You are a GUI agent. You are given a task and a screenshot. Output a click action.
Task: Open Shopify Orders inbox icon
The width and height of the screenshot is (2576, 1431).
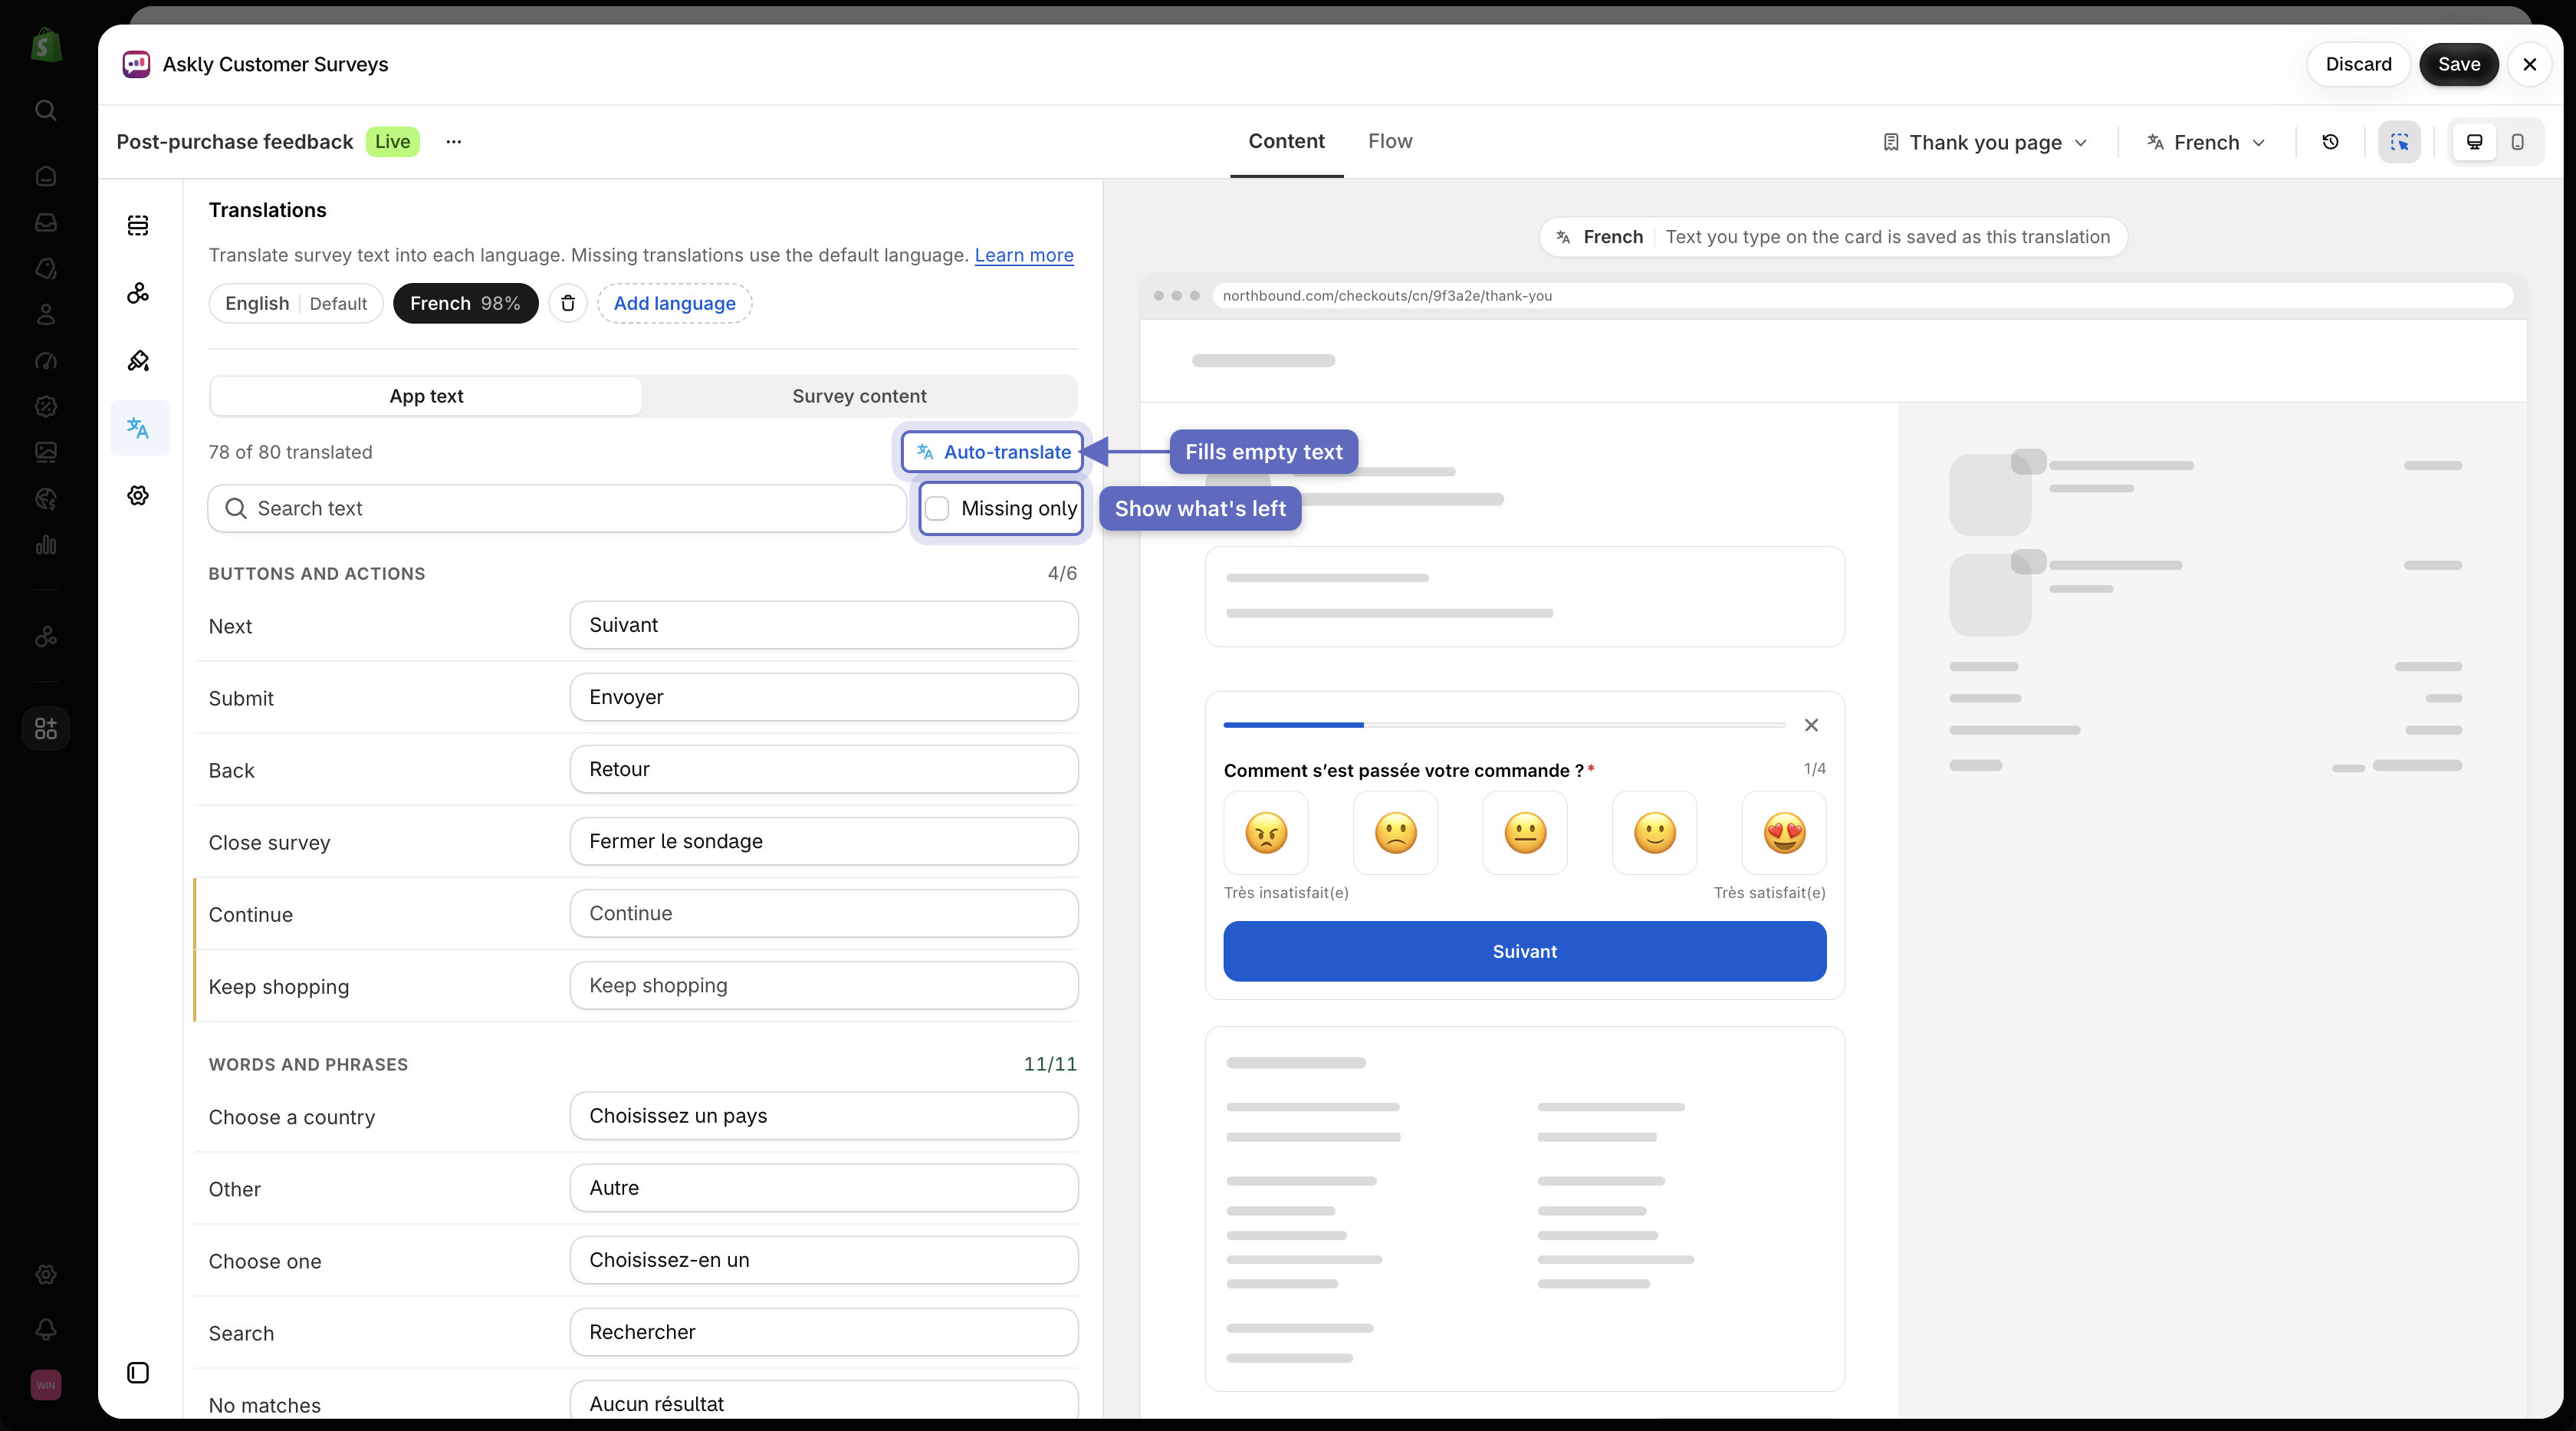tap(46, 222)
